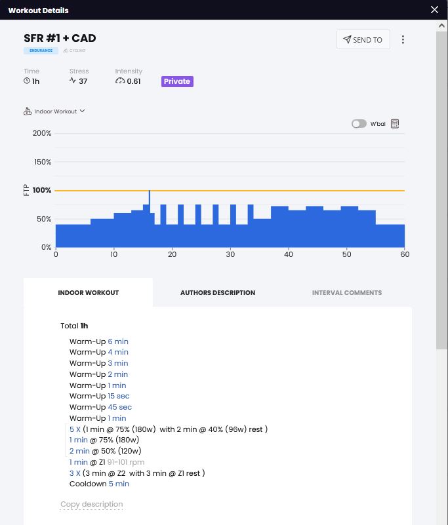Image resolution: width=448 pixels, height=525 pixels.
Task: Close the Workout Details dialog
Action: coord(434,10)
